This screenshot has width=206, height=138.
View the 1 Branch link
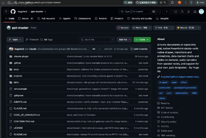tap(32, 40)
